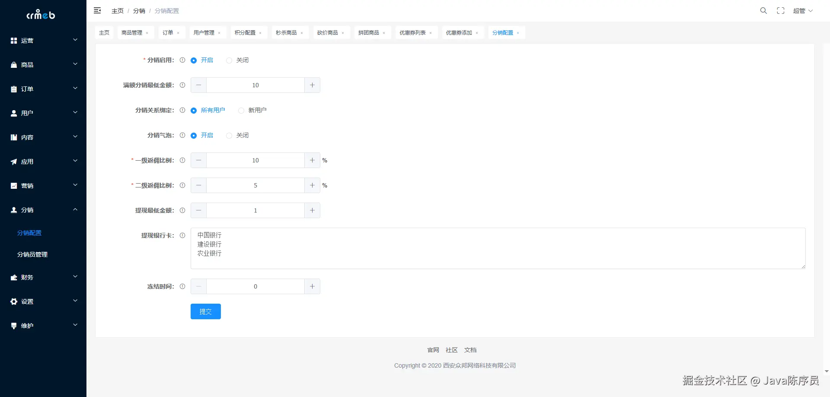Show info tip for 满额分销最低金额
Screen dimensions: 830x397
pos(182,85)
